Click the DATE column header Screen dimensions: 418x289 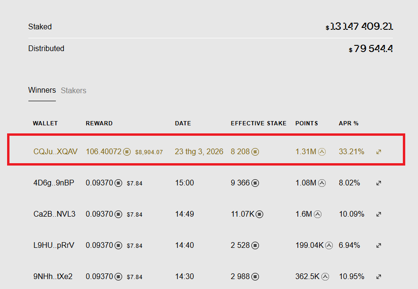(x=183, y=123)
